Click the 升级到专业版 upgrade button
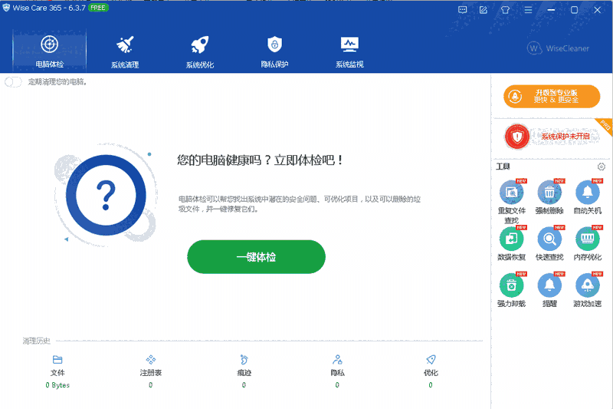Image resolution: width=613 pixels, height=409 pixels. click(552, 96)
